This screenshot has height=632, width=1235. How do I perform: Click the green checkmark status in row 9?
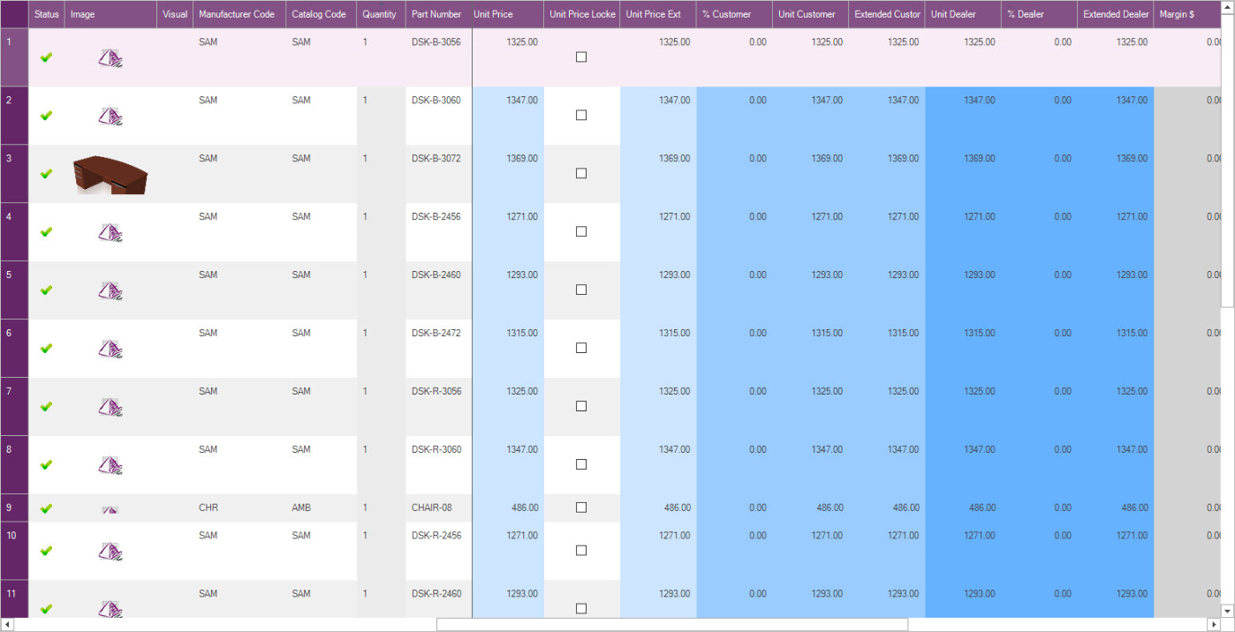tap(46, 508)
